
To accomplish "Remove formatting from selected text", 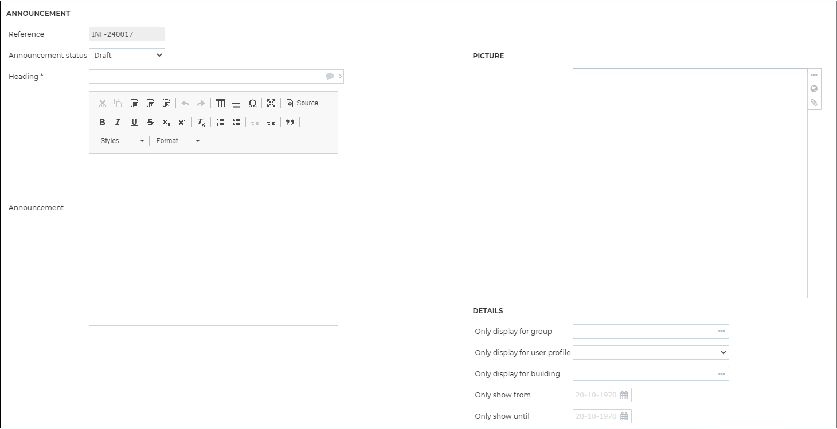I will pyautogui.click(x=201, y=122).
